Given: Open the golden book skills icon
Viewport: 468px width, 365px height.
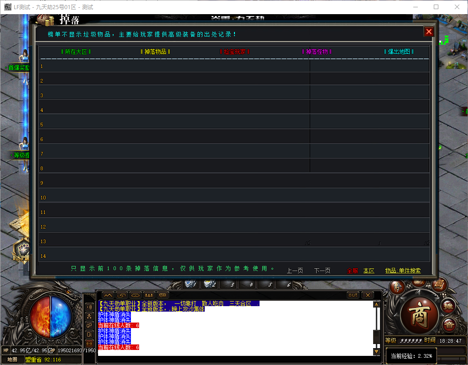Looking at the screenshot, I should click(x=439, y=285).
